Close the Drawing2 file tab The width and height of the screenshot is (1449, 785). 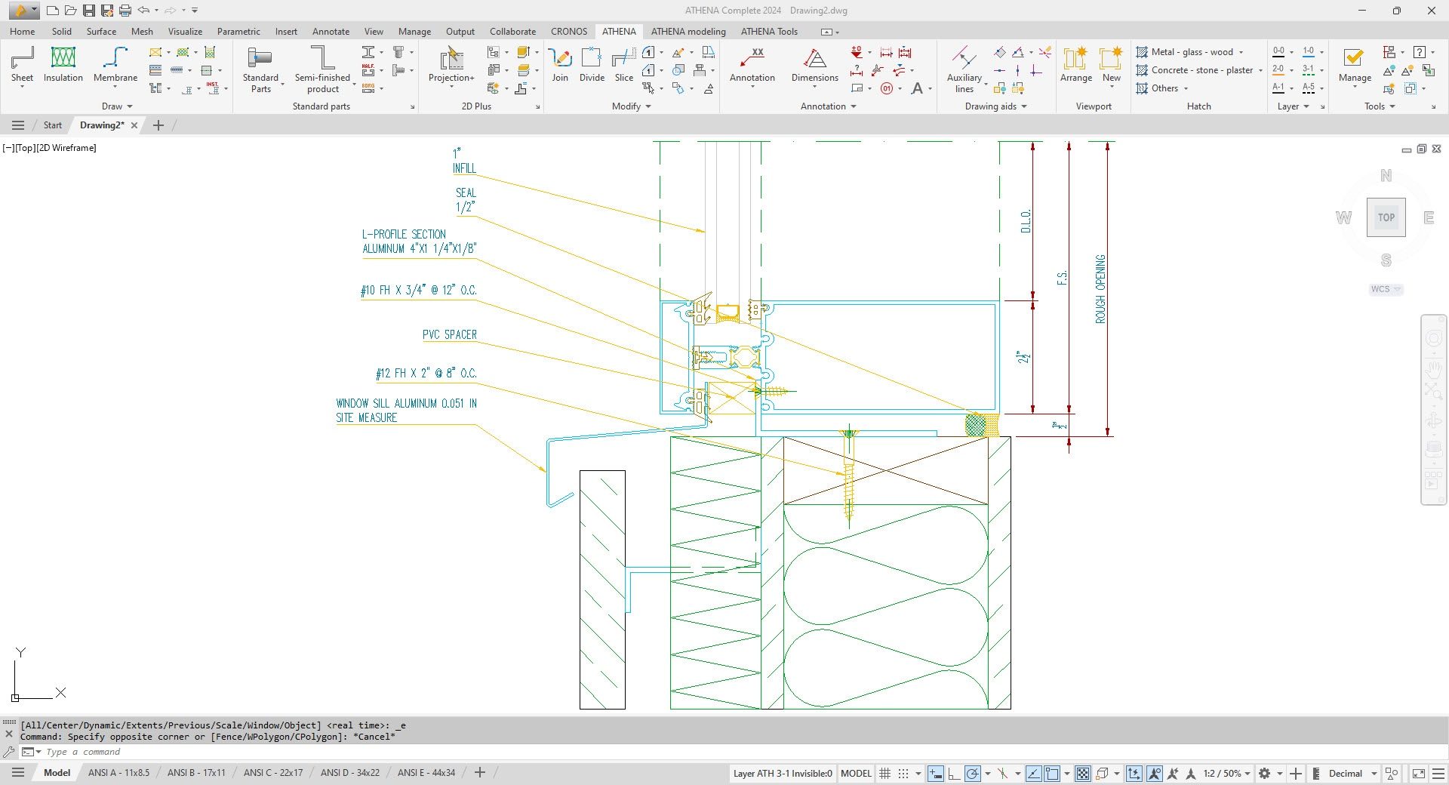[x=134, y=125]
